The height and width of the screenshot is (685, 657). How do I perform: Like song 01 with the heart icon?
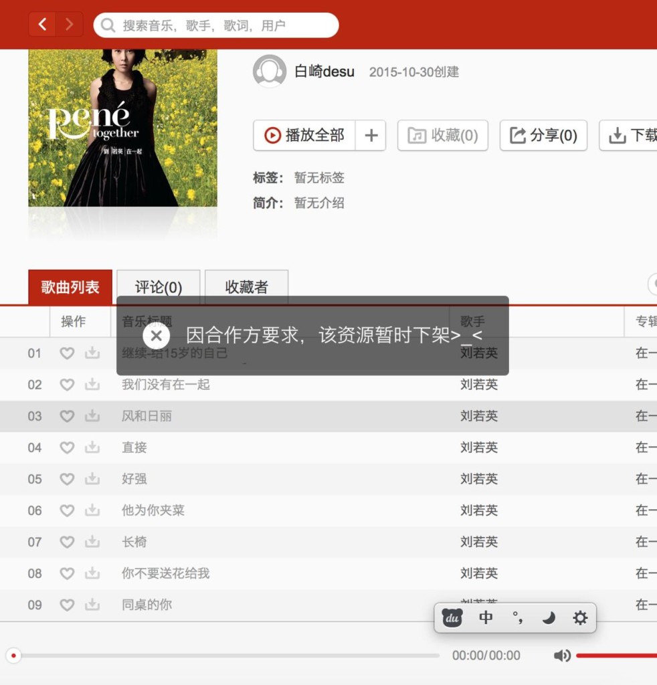point(67,353)
